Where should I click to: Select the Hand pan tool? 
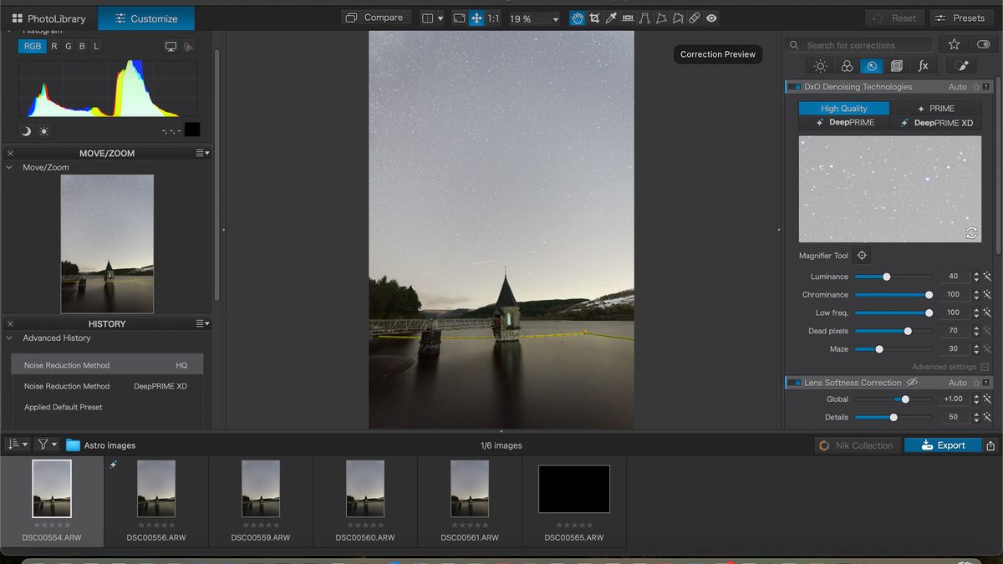tap(578, 18)
